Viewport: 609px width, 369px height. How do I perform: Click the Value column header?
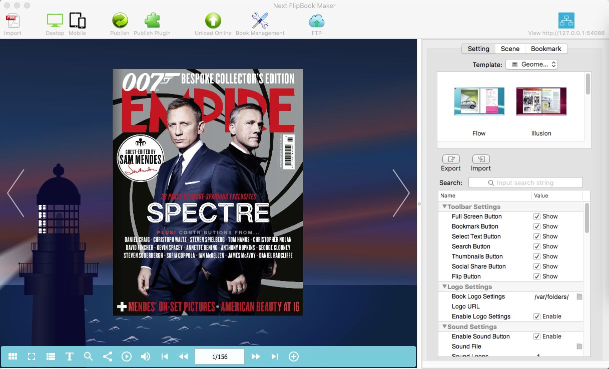556,195
